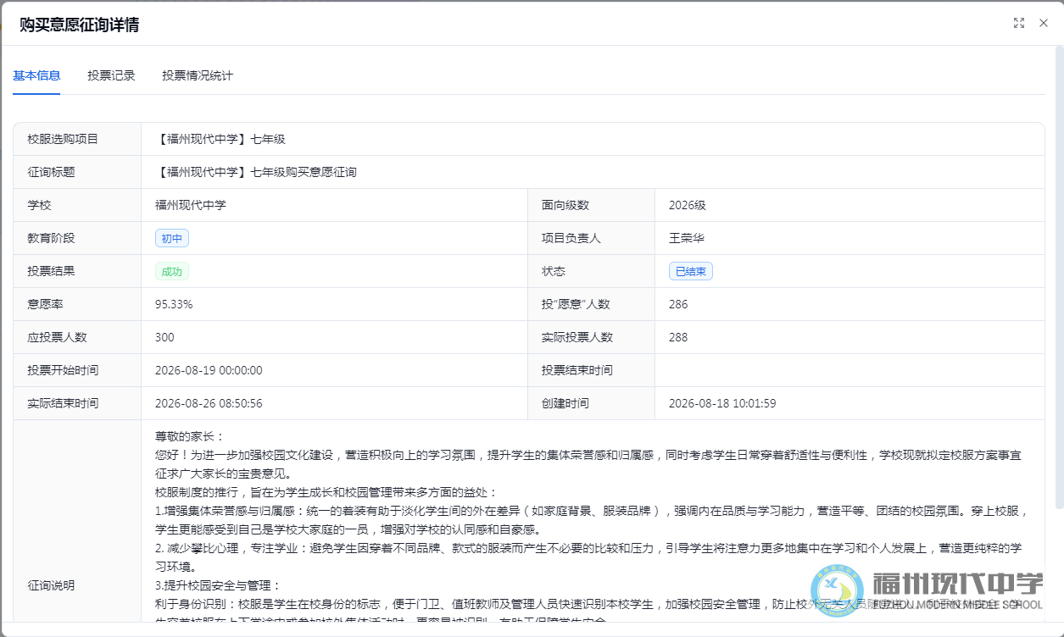Select the title 【福州现代中学】七年级购买意愿征询

[256, 172]
